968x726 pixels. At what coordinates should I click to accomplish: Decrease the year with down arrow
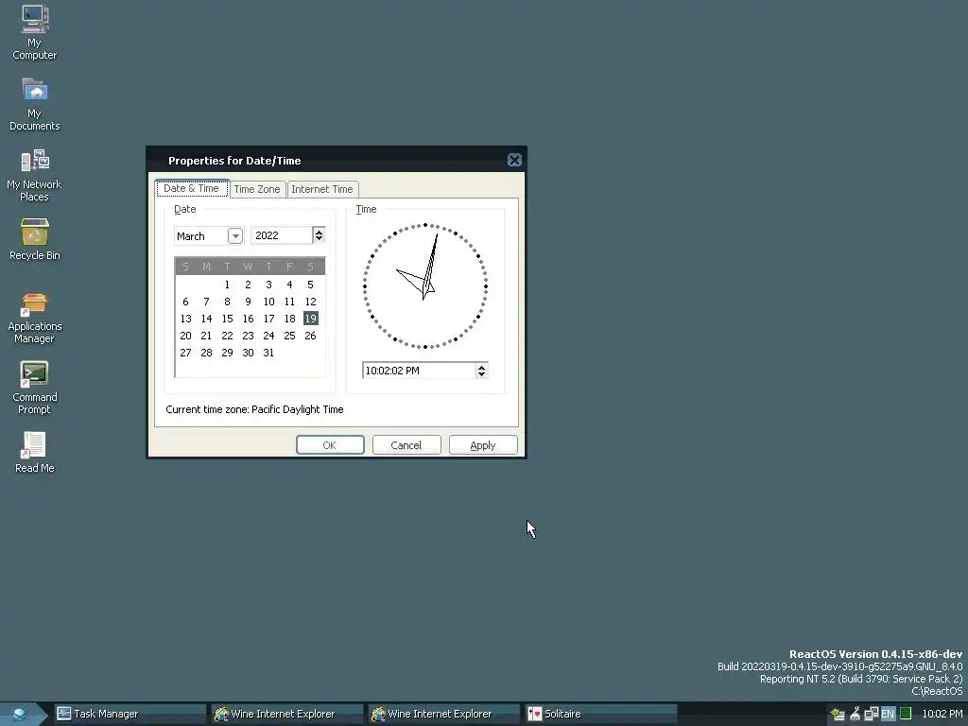coord(319,239)
